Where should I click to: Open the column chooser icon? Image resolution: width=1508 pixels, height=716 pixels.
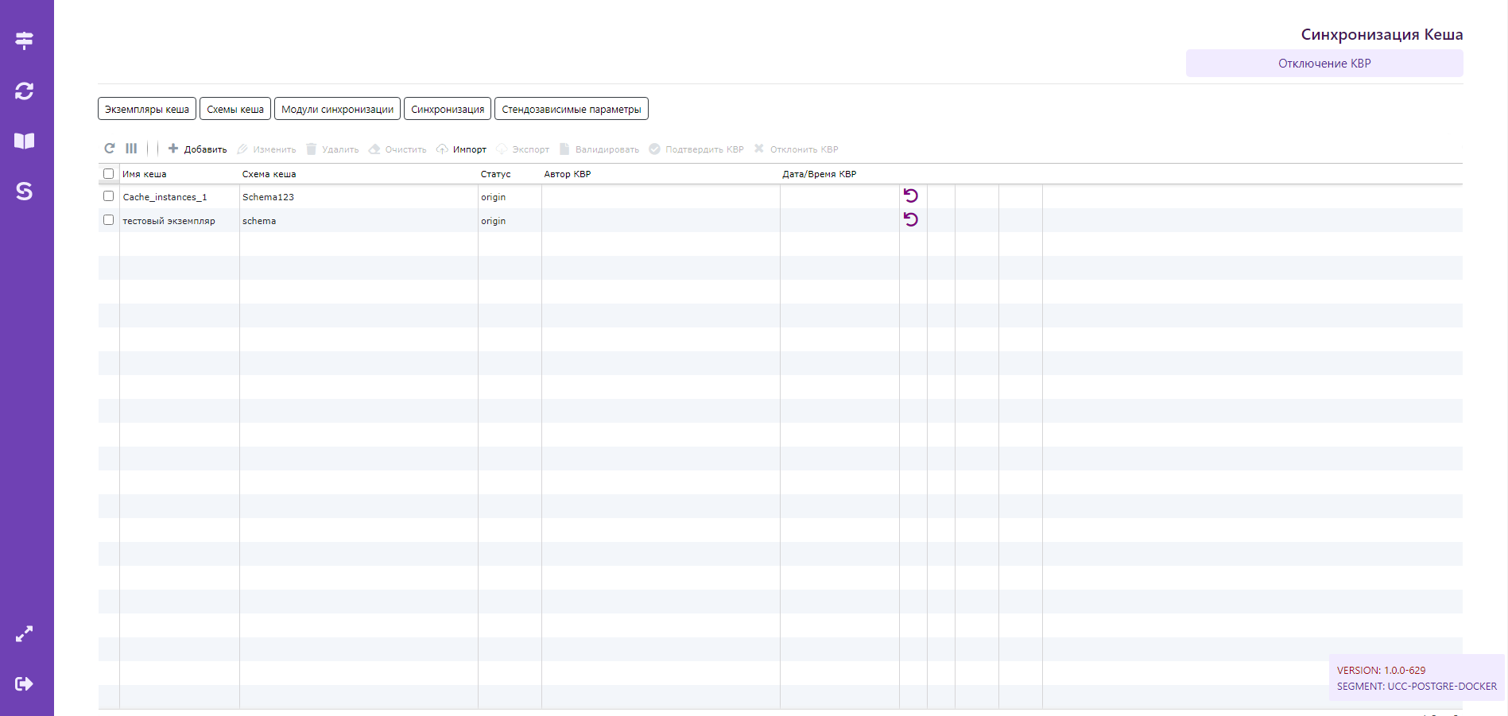point(131,149)
